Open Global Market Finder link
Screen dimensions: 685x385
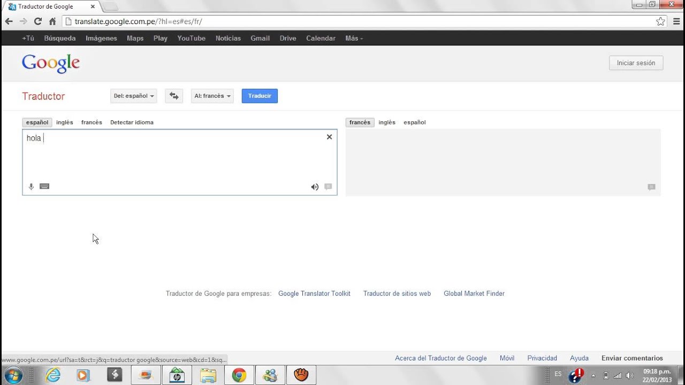474,294
